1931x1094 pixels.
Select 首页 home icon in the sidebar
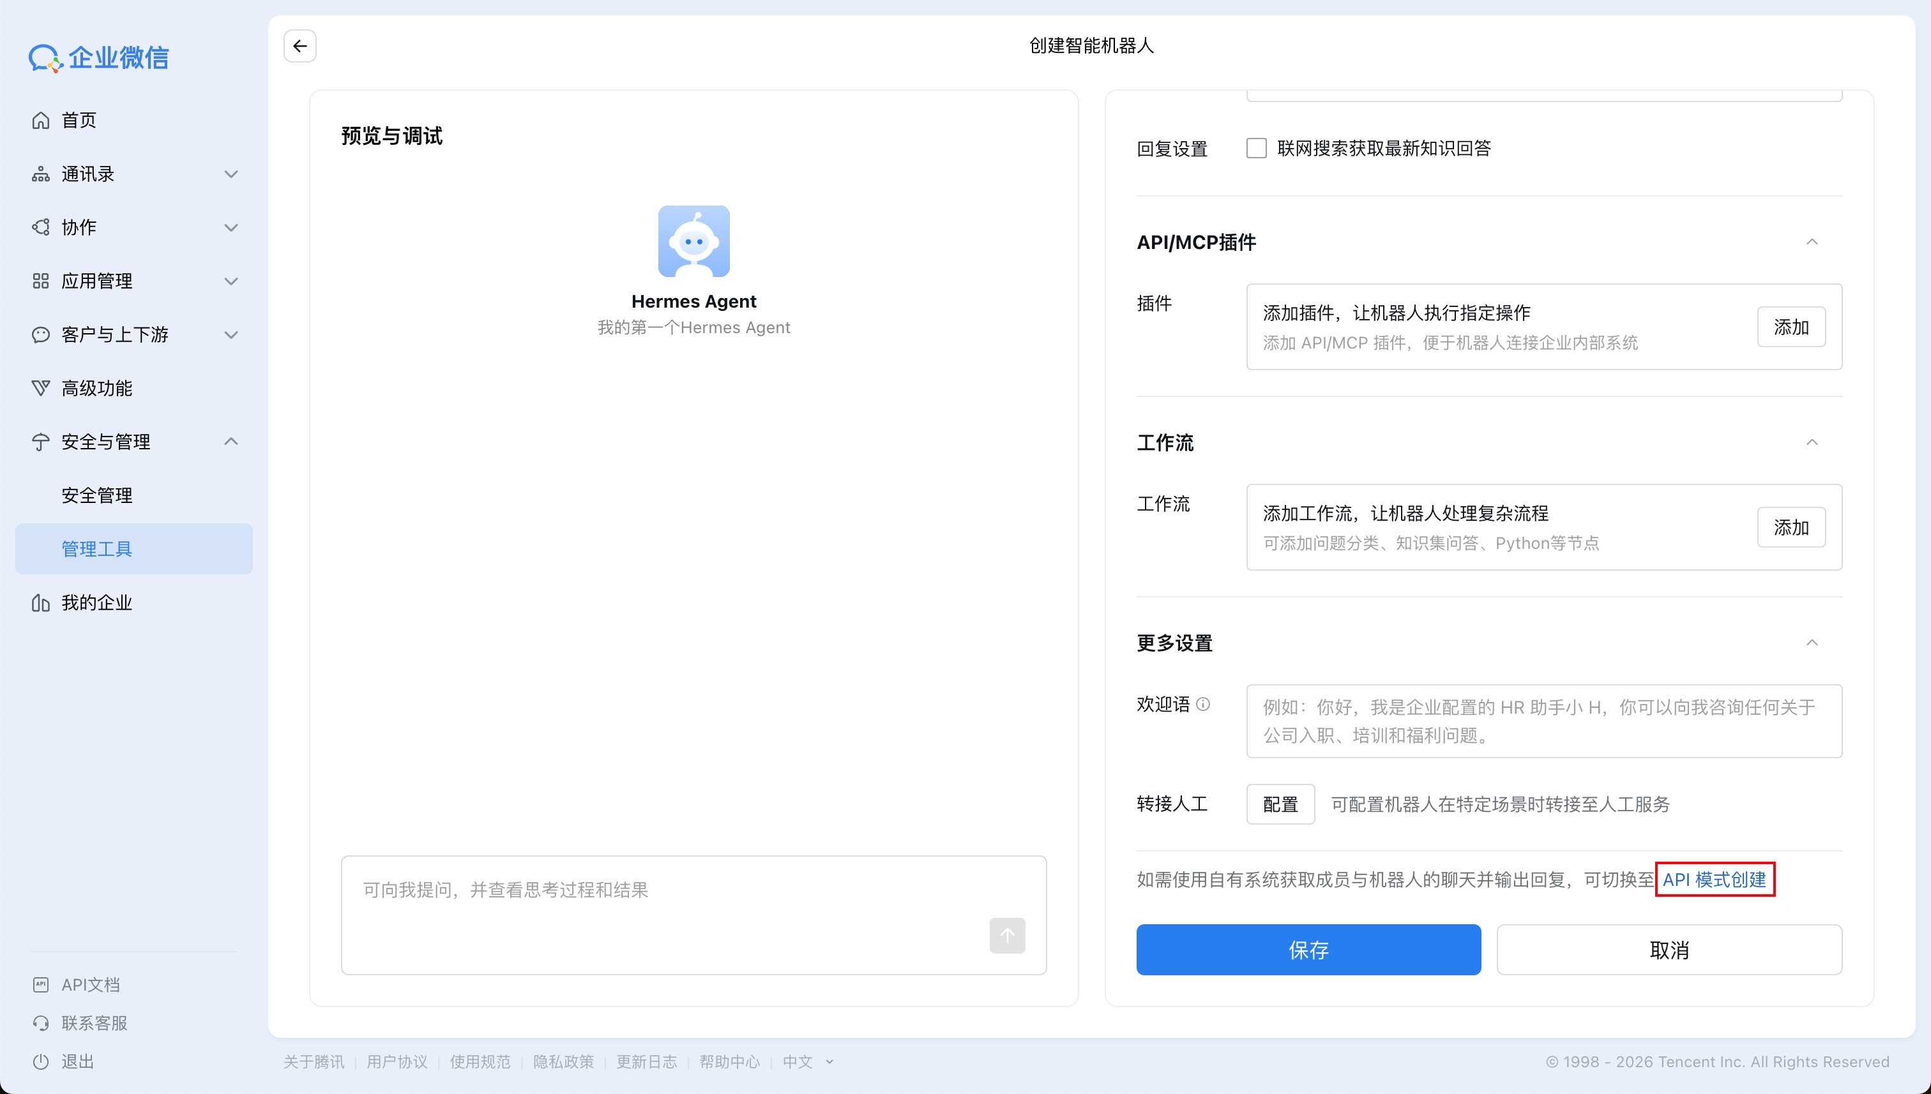click(42, 119)
